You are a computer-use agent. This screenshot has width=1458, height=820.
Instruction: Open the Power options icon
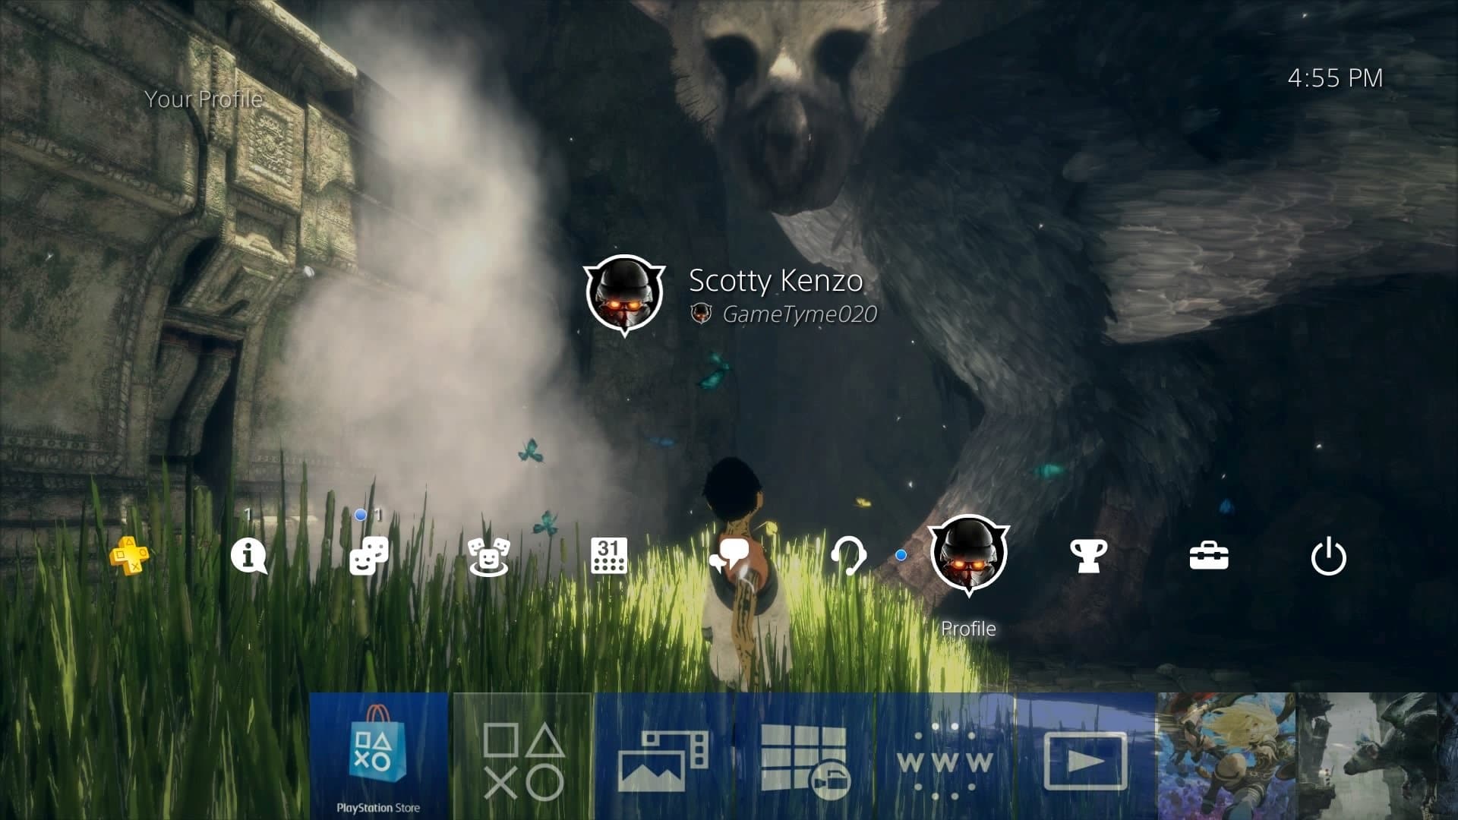[1327, 558]
